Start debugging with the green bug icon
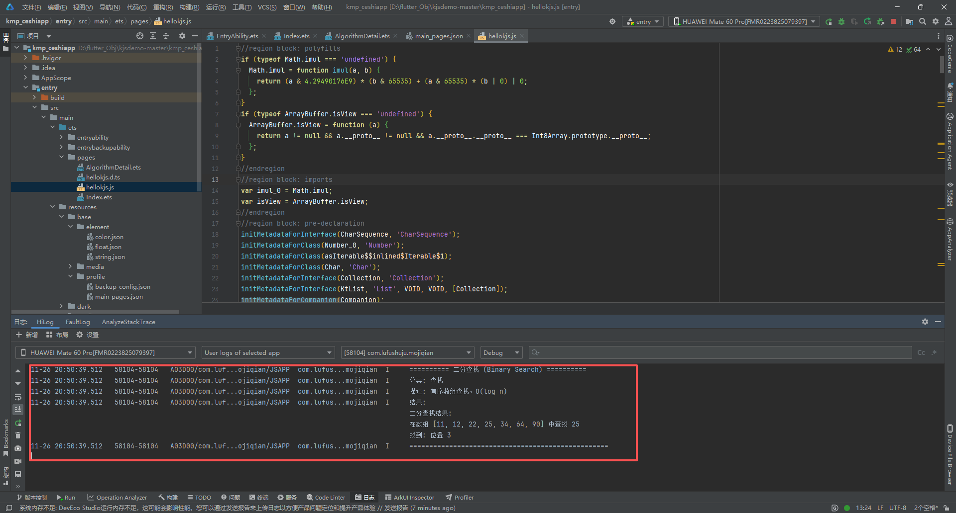 [x=841, y=22]
